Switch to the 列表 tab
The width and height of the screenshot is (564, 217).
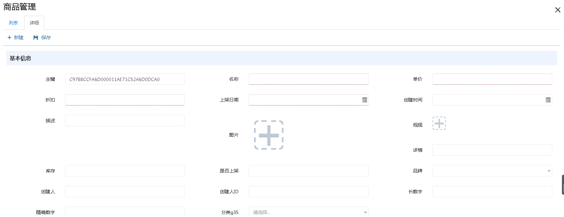[x=13, y=23]
